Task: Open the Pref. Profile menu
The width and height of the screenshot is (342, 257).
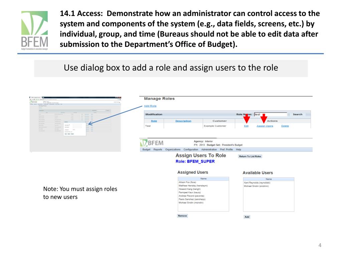Action: (226, 150)
